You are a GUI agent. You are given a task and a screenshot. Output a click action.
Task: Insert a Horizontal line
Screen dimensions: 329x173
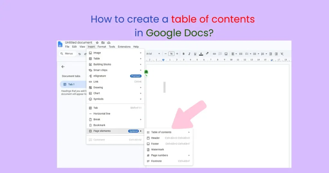(x=115, y=114)
